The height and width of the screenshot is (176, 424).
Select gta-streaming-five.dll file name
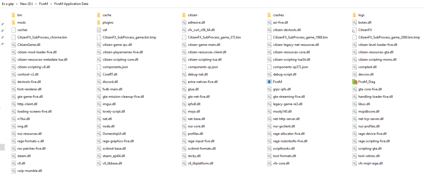pyautogui.click(x=289, y=97)
